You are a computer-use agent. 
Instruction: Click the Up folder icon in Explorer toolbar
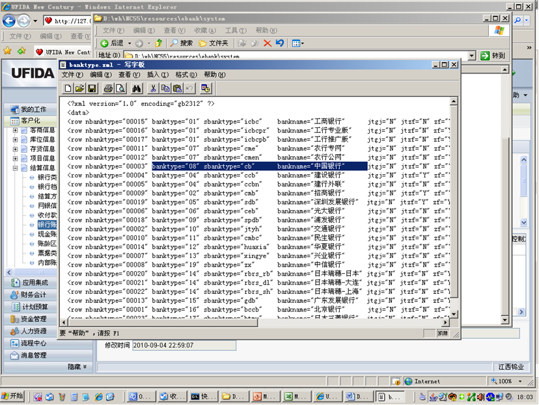click(158, 44)
